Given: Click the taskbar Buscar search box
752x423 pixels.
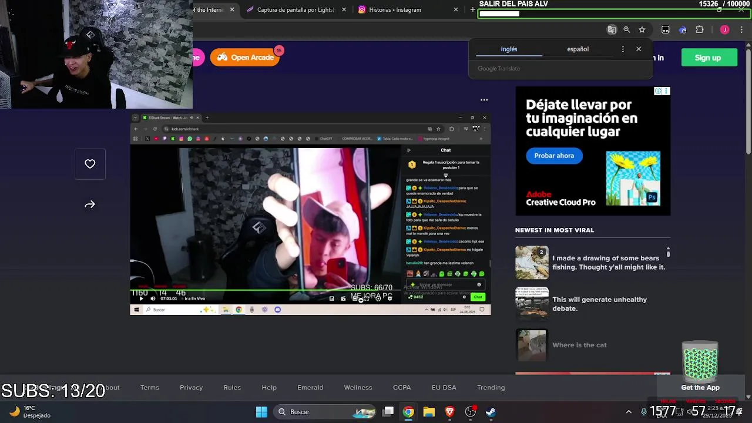Looking at the screenshot, I should coord(325,412).
